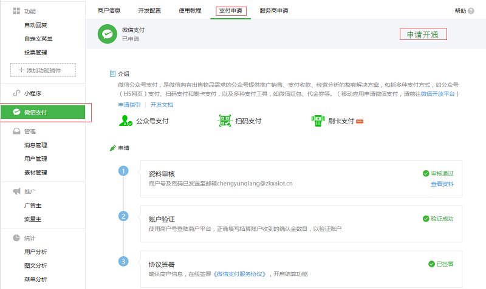Click the 添加功能插件 button
The image size is (486, 289).
click(43, 70)
